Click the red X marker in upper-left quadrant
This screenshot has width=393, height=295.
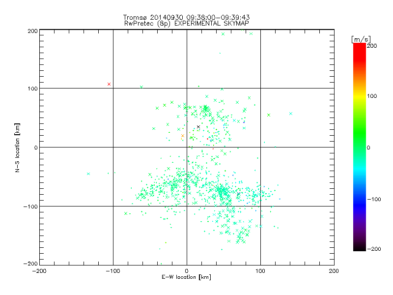[109, 84]
